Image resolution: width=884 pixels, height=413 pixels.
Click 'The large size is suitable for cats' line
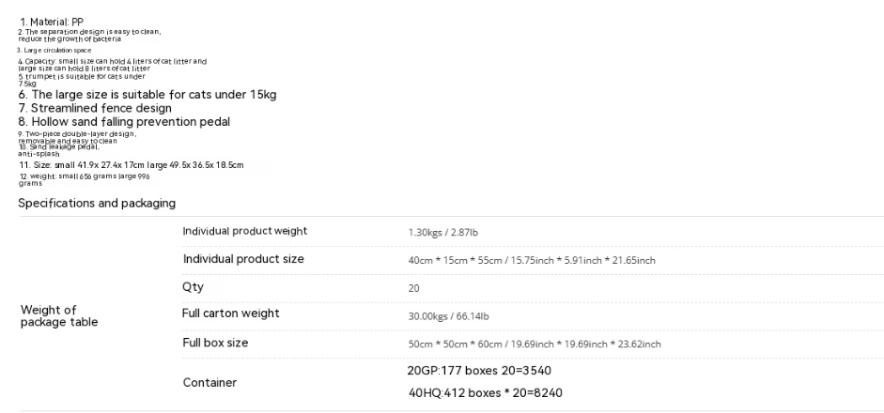click(x=147, y=95)
